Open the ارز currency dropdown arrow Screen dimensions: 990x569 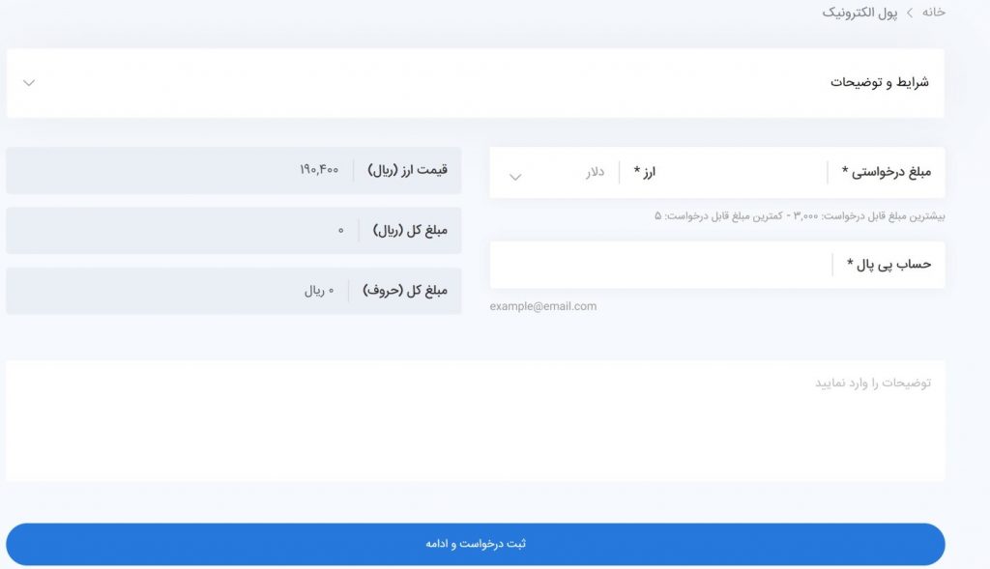[515, 177]
